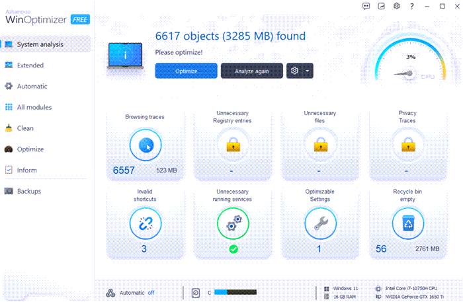This screenshot has width=463, height=302.
Task: Click the locked Unnecessary Registry entries padlock
Action: (233, 145)
